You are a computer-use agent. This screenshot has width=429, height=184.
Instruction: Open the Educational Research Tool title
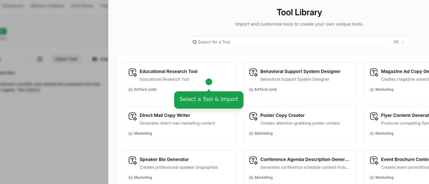tap(168, 71)
